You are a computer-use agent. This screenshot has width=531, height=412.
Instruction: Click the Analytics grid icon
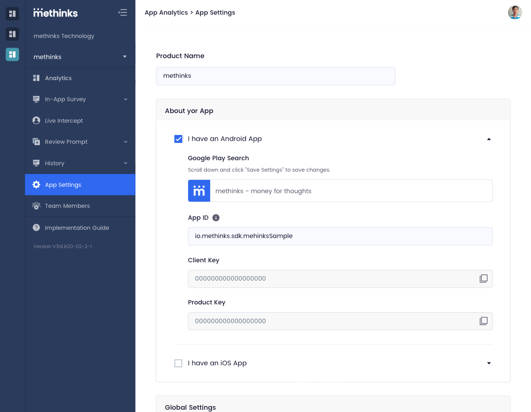[36, 78]
